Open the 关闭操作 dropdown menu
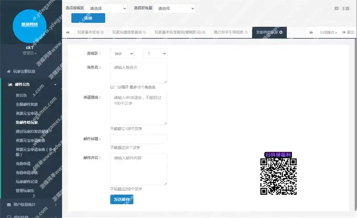Viewport: 357px width, 218px height. pyautogui.click(x=328, y=32)
